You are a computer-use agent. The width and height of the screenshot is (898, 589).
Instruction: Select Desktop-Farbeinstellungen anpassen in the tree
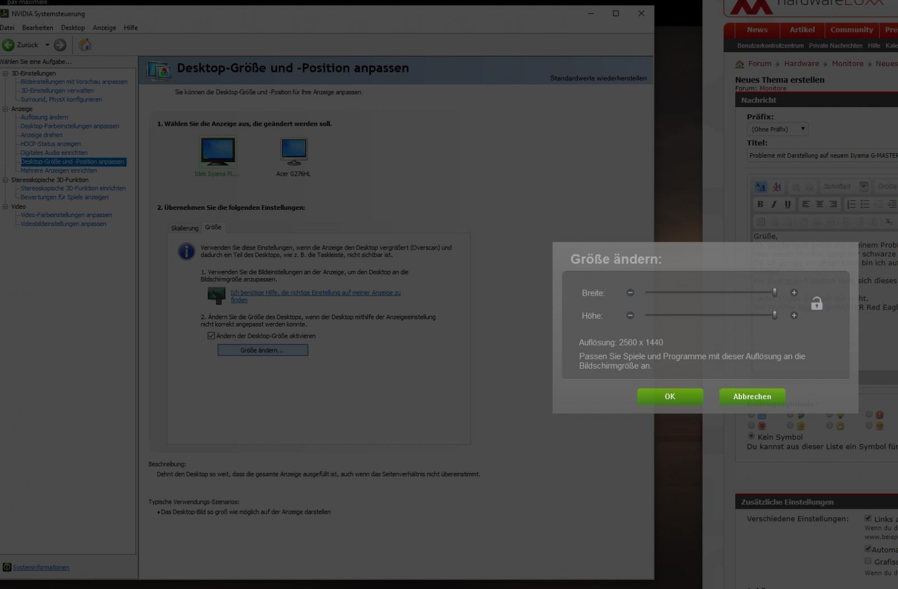[x=70, y=126]
